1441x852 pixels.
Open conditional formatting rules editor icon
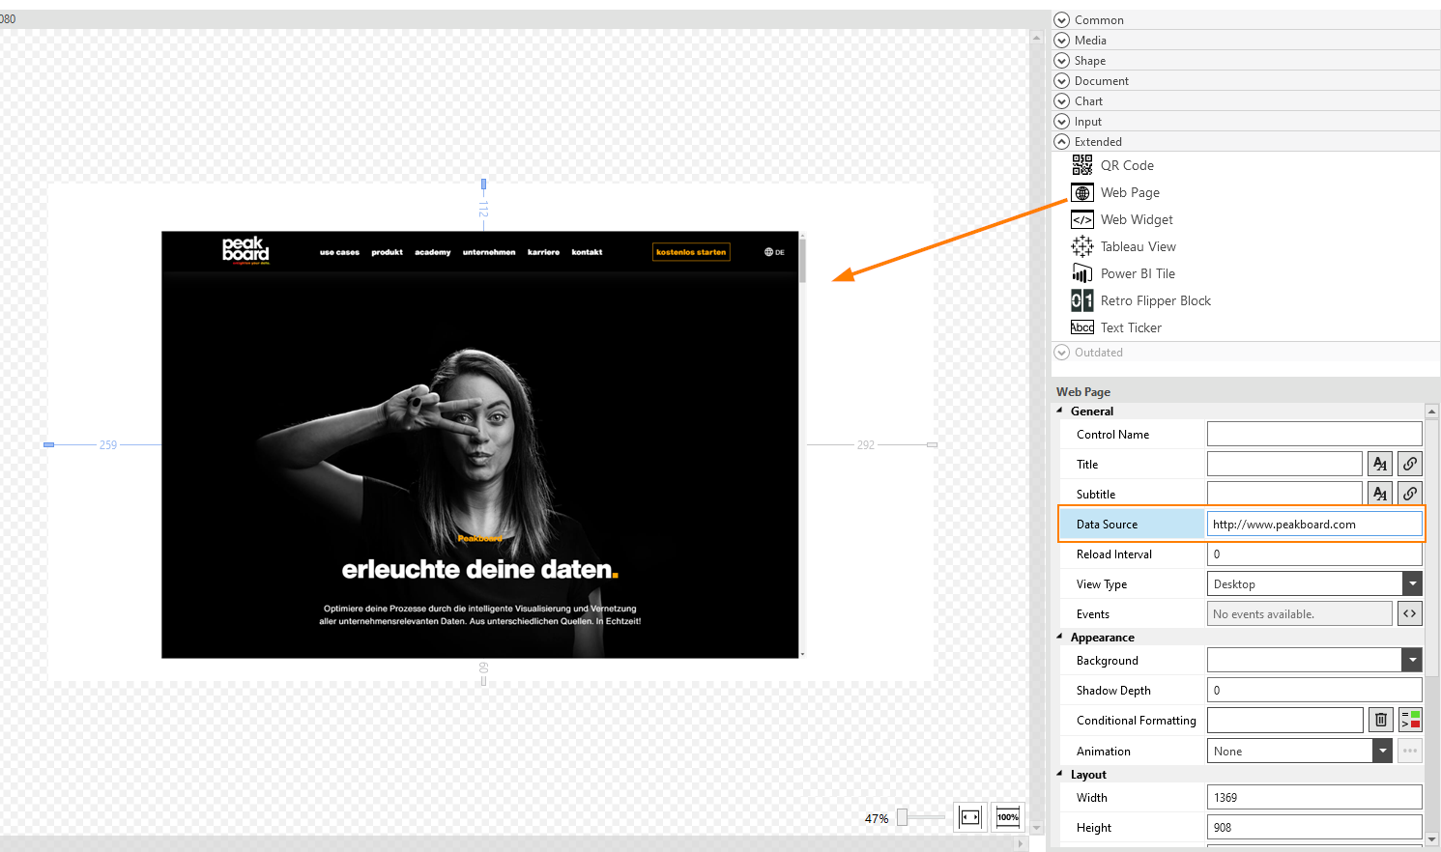[1410, 720]
